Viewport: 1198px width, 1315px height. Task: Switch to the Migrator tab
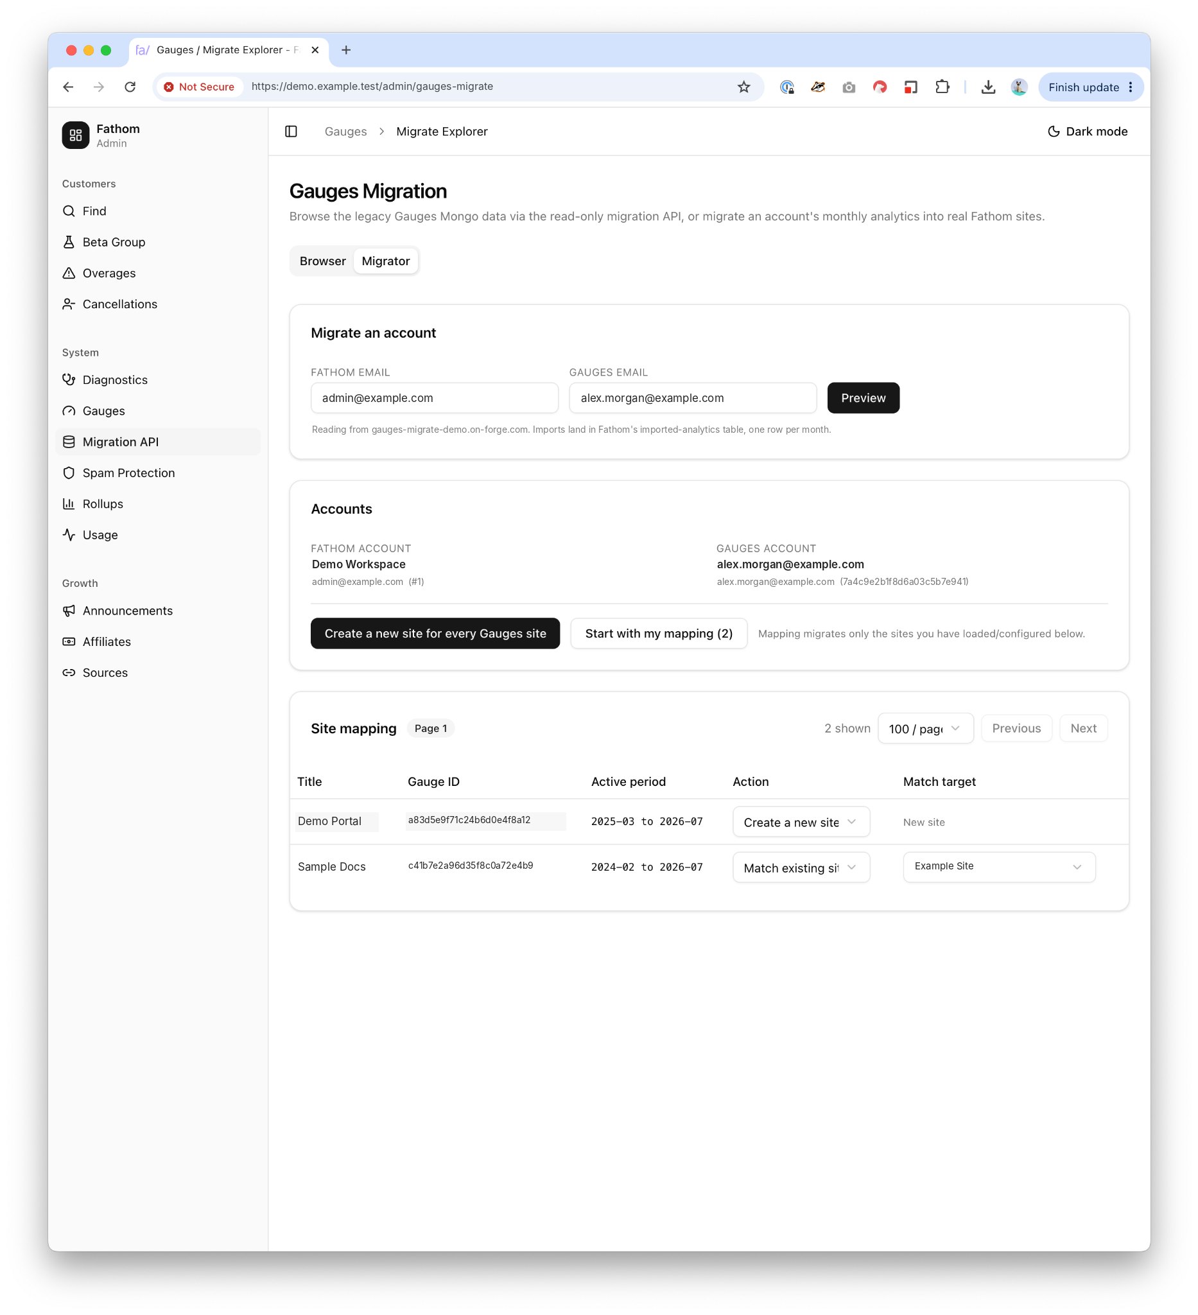385,261
